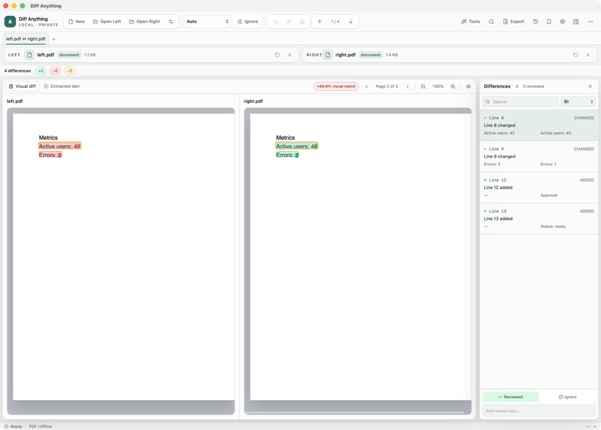Click the document tag next to left.pdf
This screenshot has height=430, width=601.
[x=69, y=55]
